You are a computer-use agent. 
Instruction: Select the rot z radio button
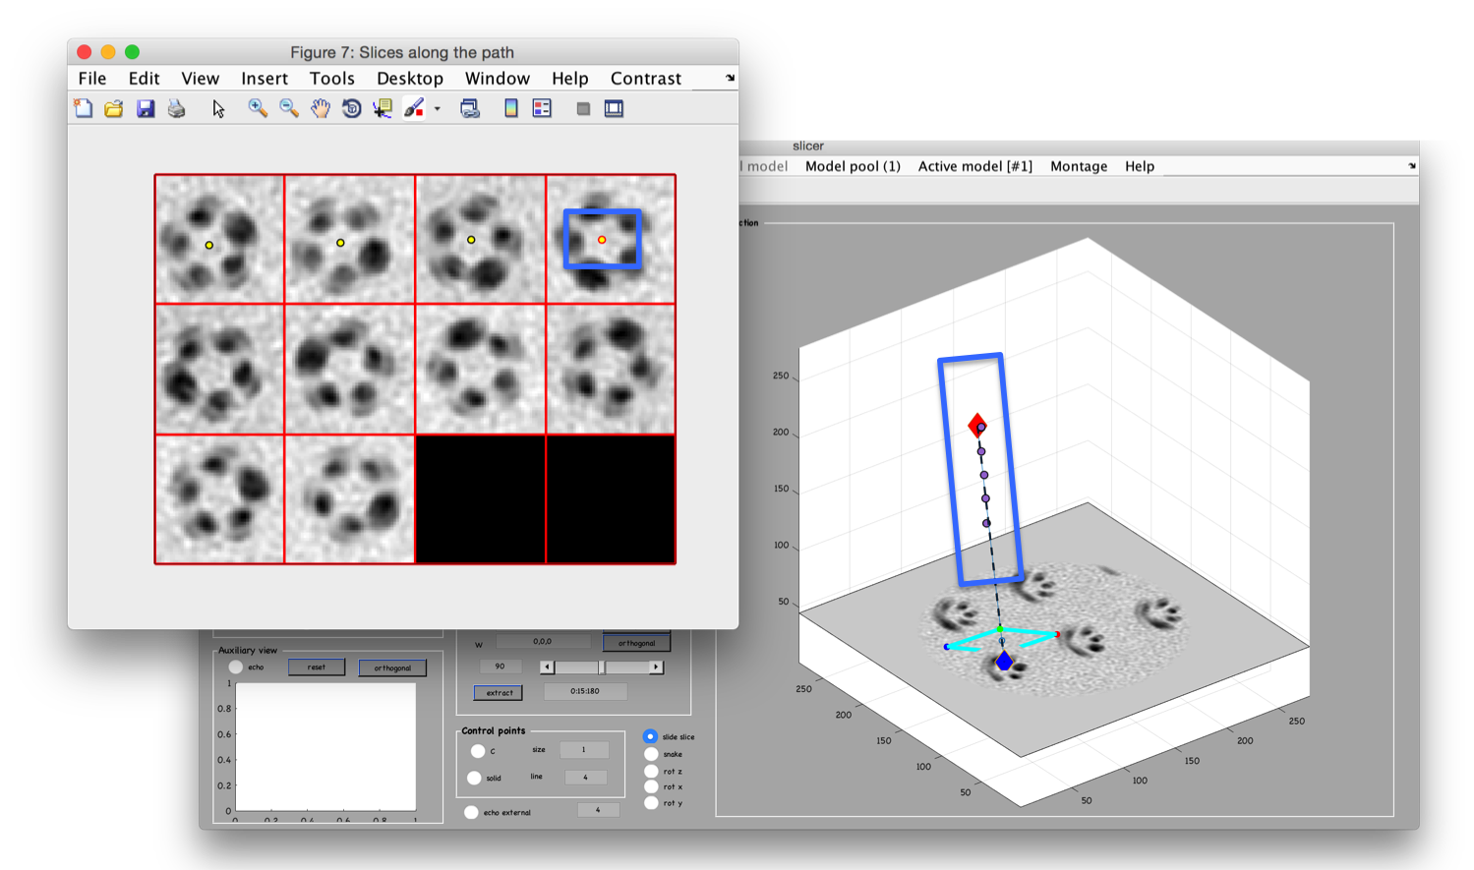(x=651, y=771)
